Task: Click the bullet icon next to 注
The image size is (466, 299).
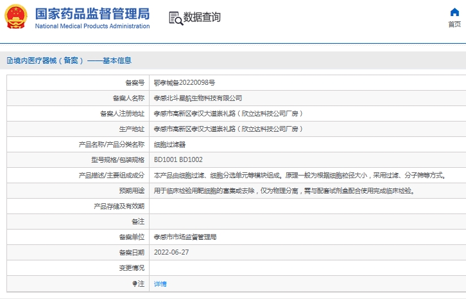Action: click(135, 284)
